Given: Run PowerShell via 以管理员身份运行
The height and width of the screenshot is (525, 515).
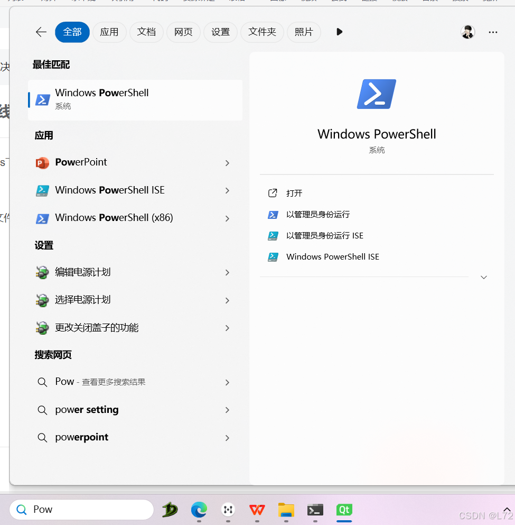Looking at the screenshot, I should [x=318, y=215].
